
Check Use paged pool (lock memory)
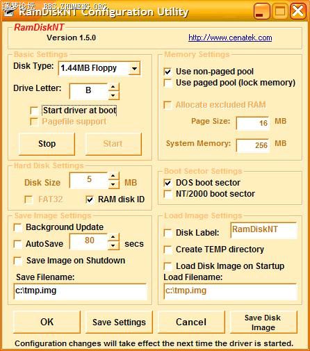click(168, 83)
